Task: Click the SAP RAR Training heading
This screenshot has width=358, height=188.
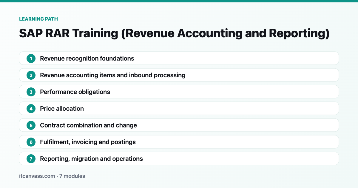Action: pyautogui.click(x=174, y=34)
